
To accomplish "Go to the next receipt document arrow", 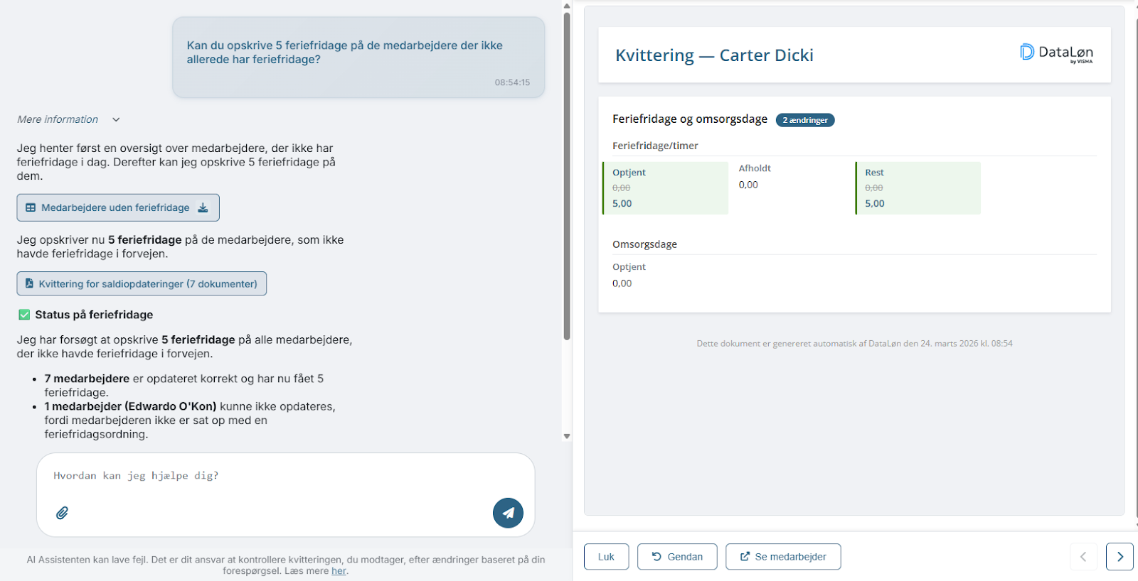I will point(1120,557).
